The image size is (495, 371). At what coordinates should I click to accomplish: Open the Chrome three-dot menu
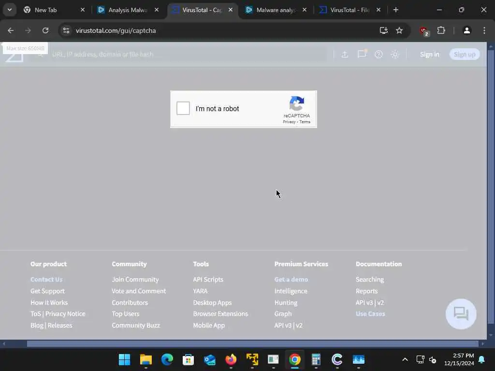484,30
